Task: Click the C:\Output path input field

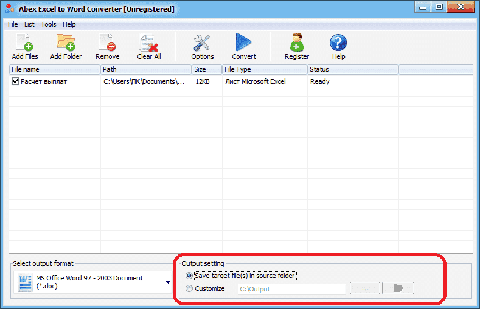Action: click(292, 289)
